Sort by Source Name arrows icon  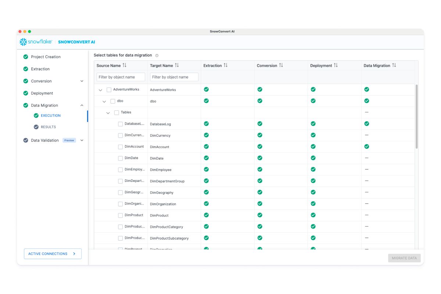click(125, 65)
